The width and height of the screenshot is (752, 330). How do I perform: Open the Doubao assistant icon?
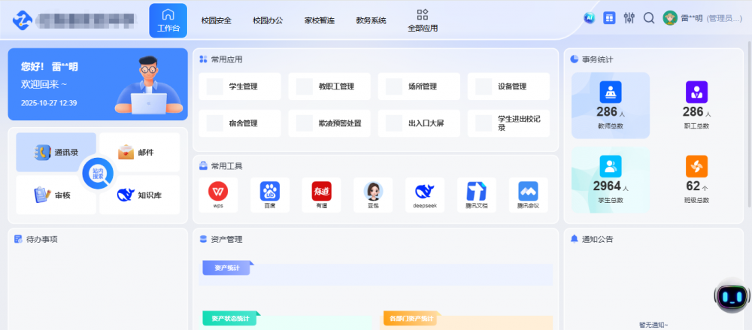coord(373,192)
